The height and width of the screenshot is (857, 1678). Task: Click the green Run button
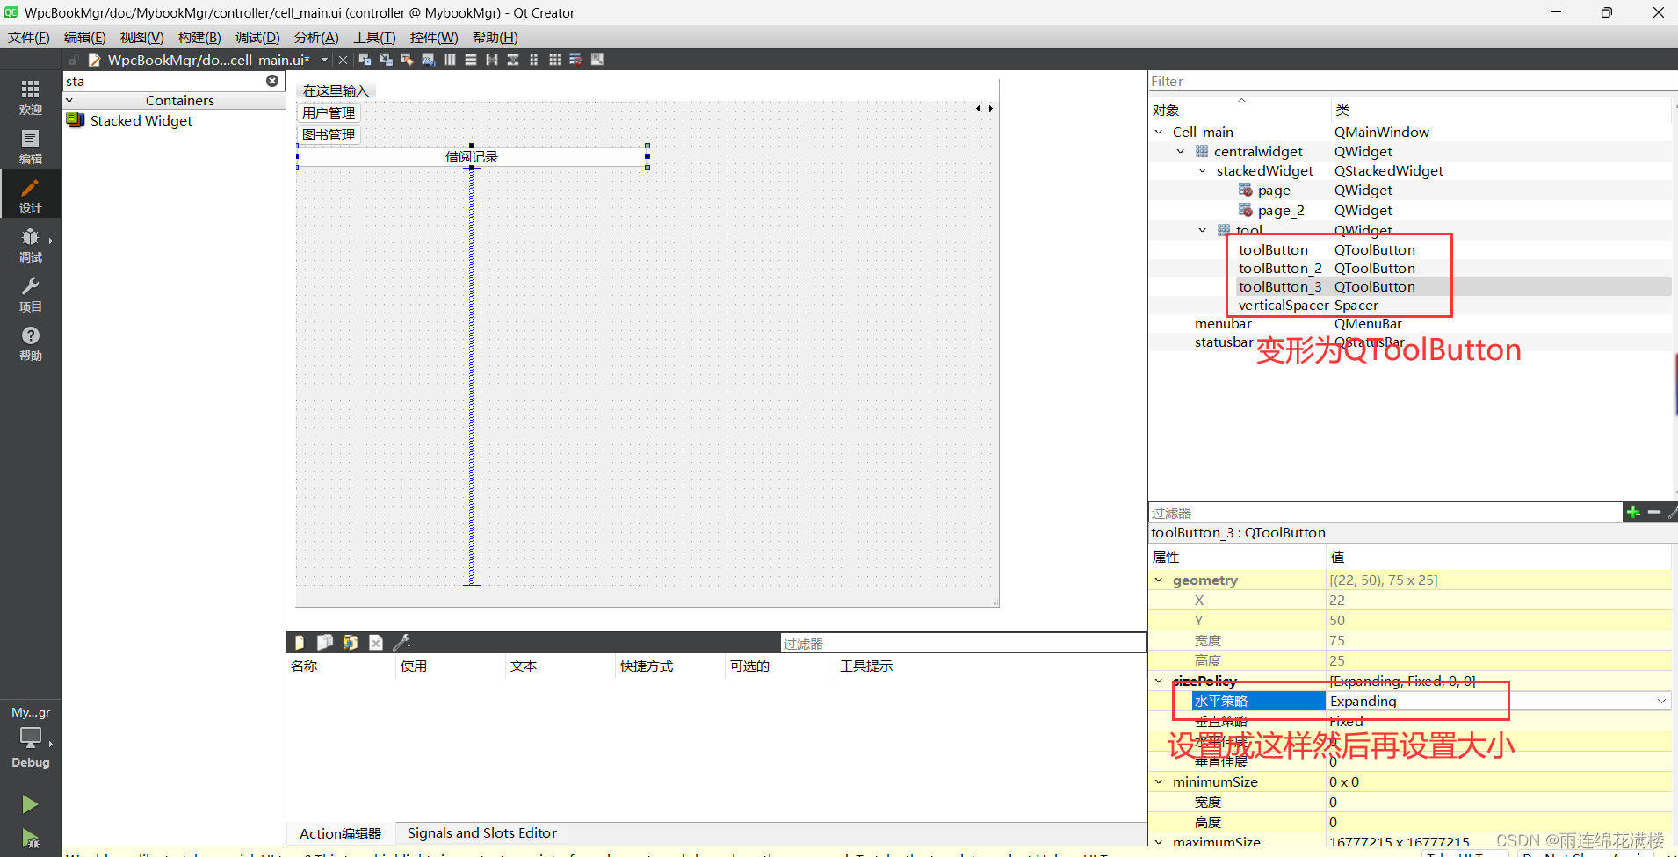(x=30, y=803)
